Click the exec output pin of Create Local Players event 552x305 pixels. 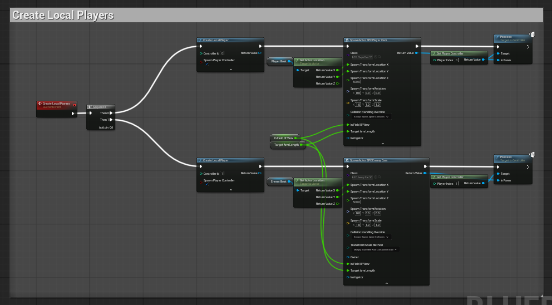pos(73,114)
